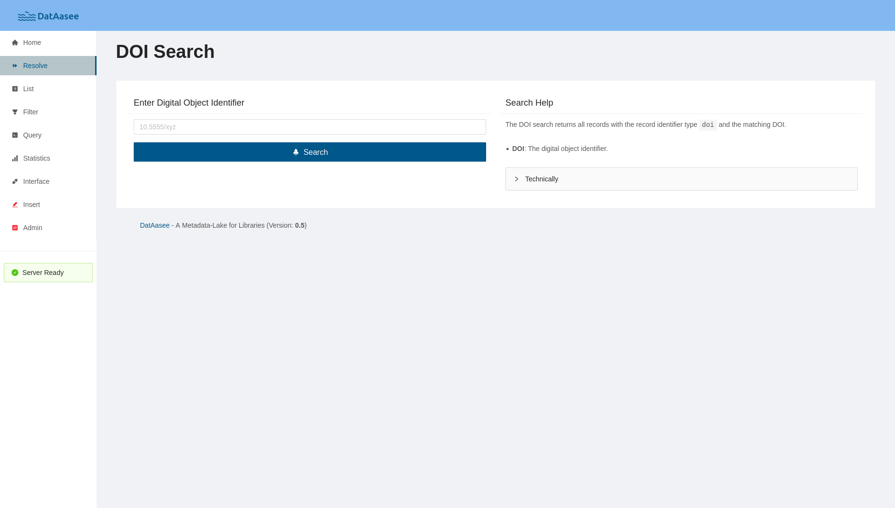Select the Filter funnel icon

click(15, 112)
